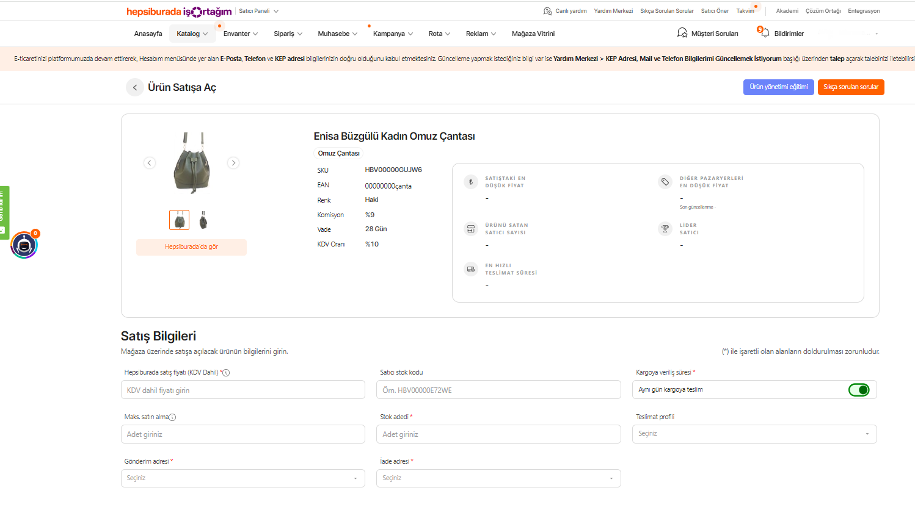This screenshot has height=507, width=915.
Task: Click Hepsiburada'da gör button
Action: click(x=191, y=247)
